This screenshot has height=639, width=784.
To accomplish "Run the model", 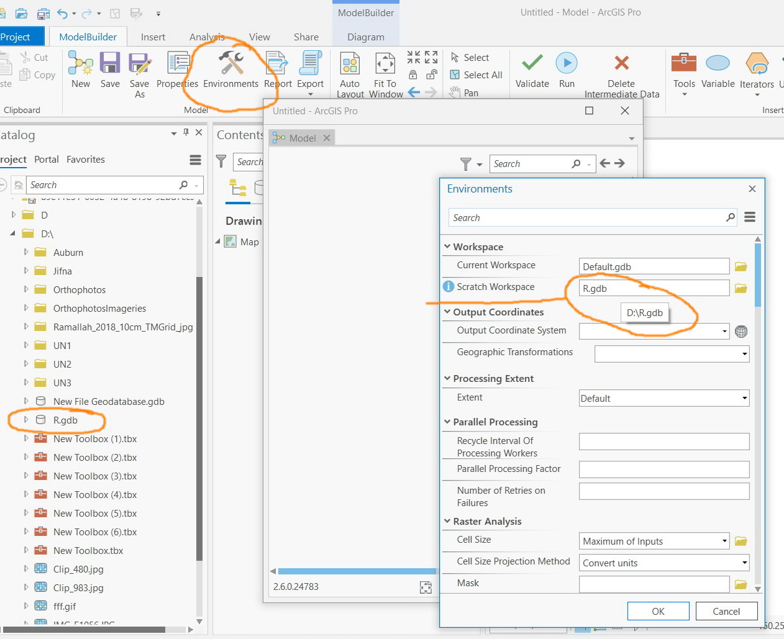I will coord(567,69).
